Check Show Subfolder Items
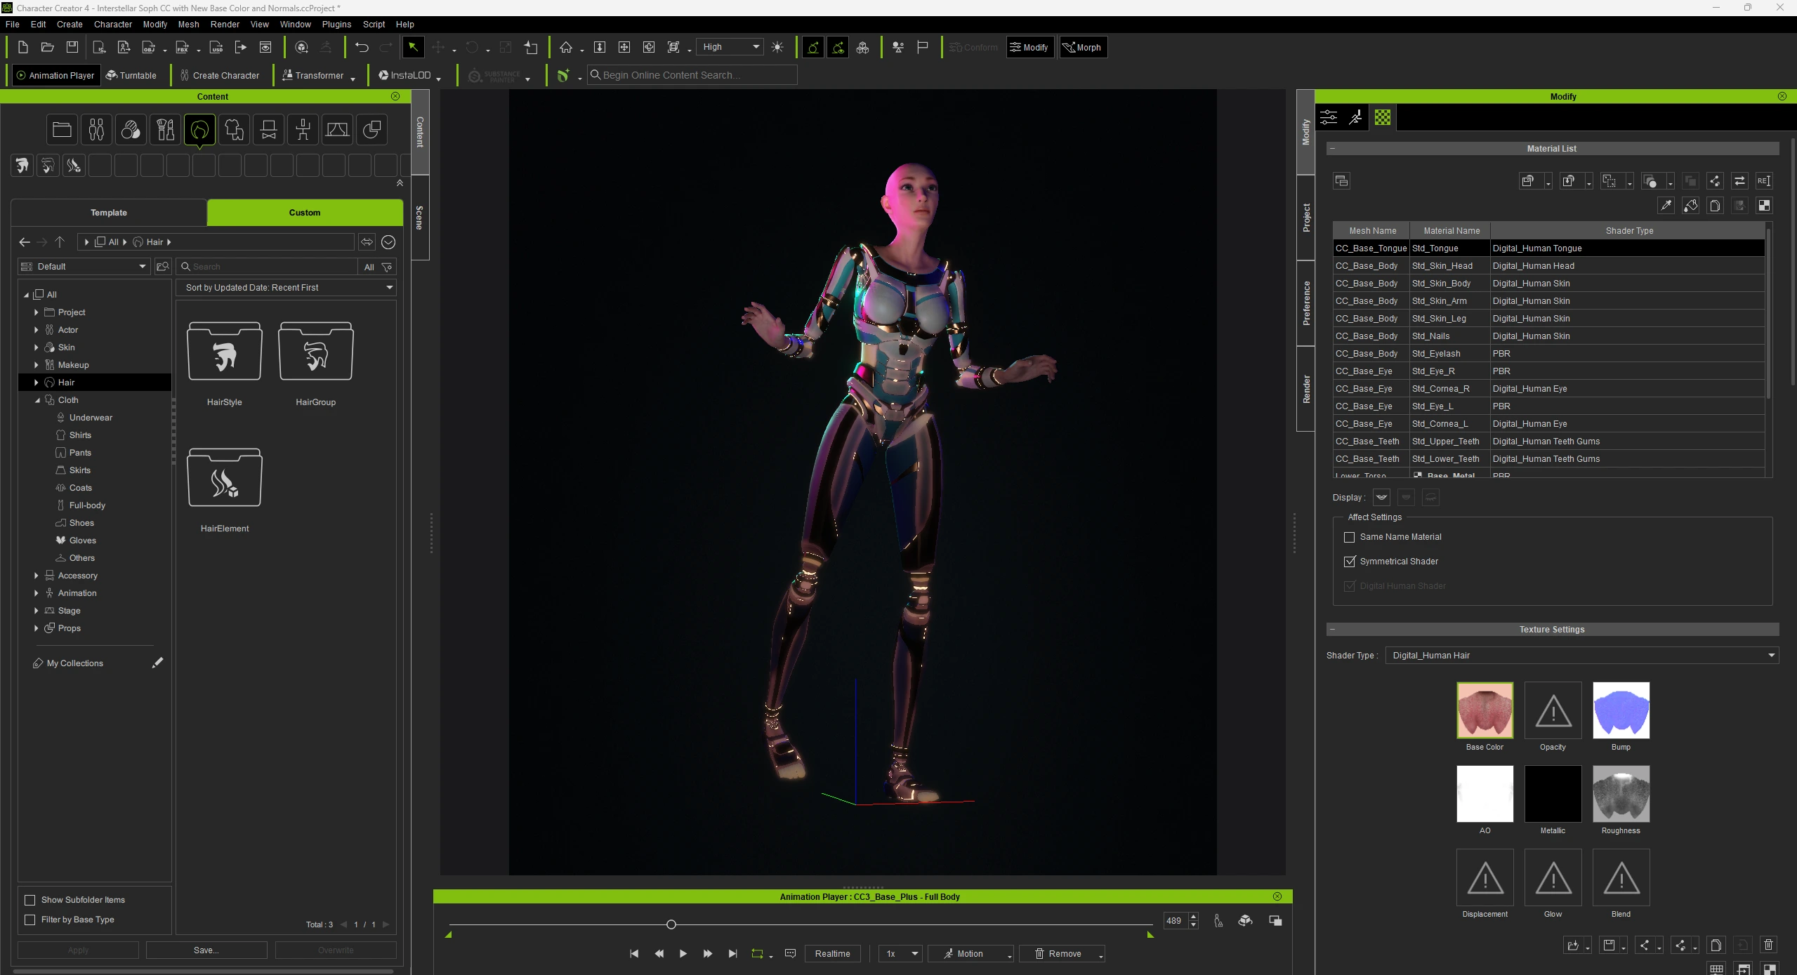The height and width of the screenshot is (975, 1797). click(30, 900)
